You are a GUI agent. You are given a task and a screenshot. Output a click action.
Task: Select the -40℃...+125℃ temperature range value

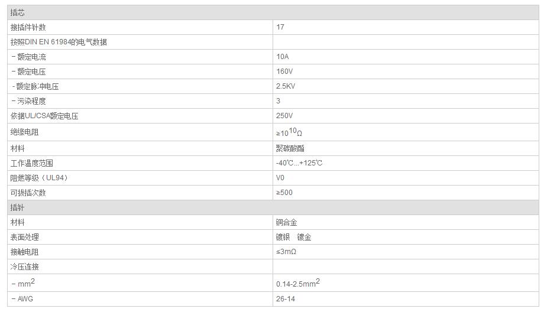(299, 163)
